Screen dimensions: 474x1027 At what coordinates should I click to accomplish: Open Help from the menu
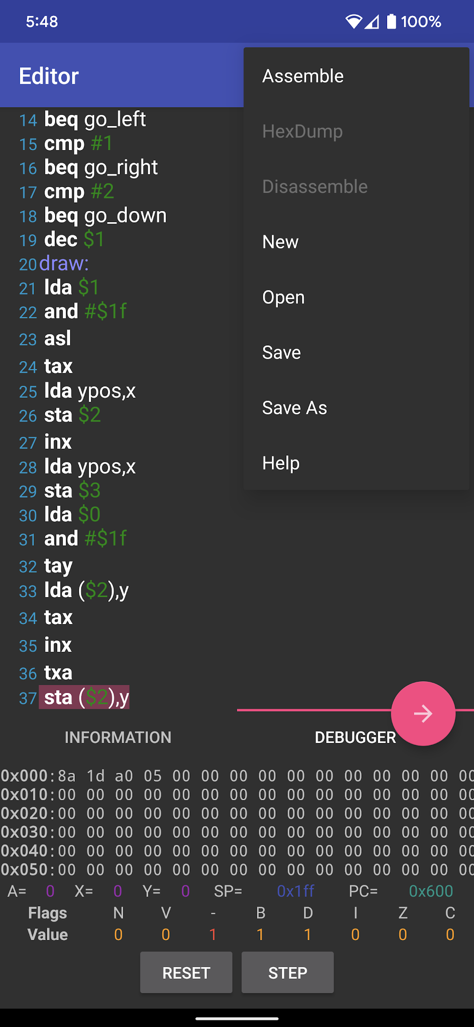pyautogui.click(x=281, y=463)
